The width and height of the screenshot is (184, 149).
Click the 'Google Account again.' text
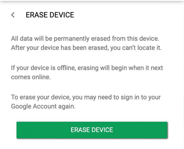tap(43, 106)
